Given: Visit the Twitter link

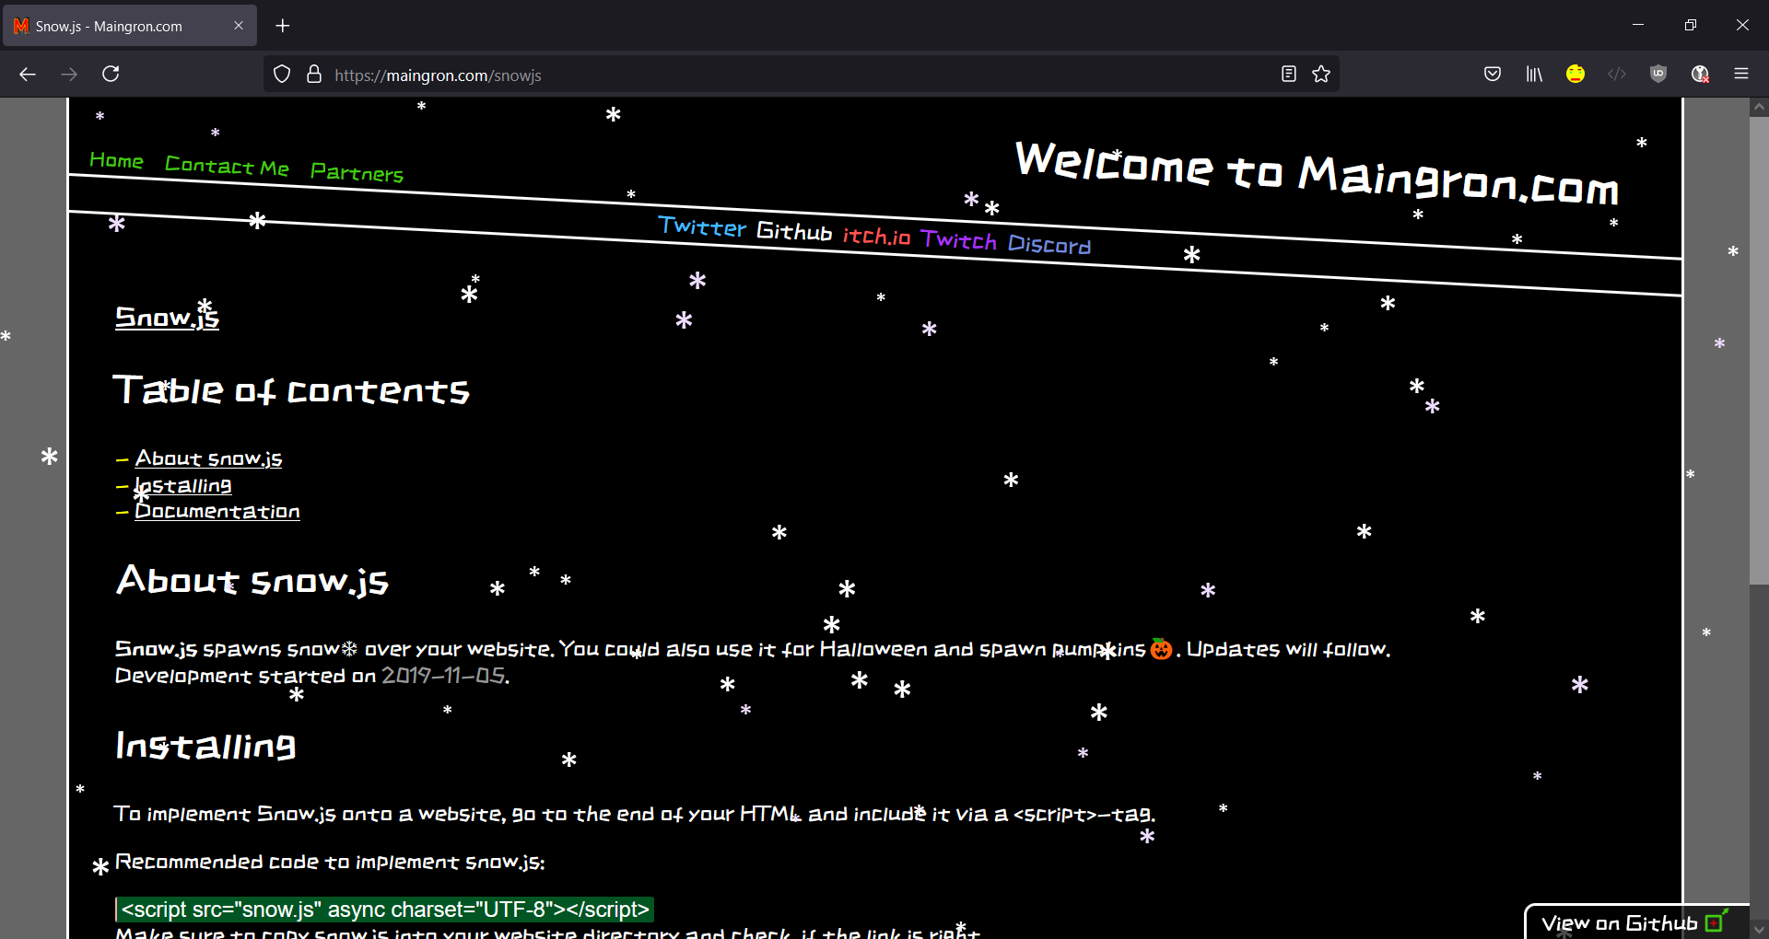Looking at the screenshot, I should [x=702, y=226].
